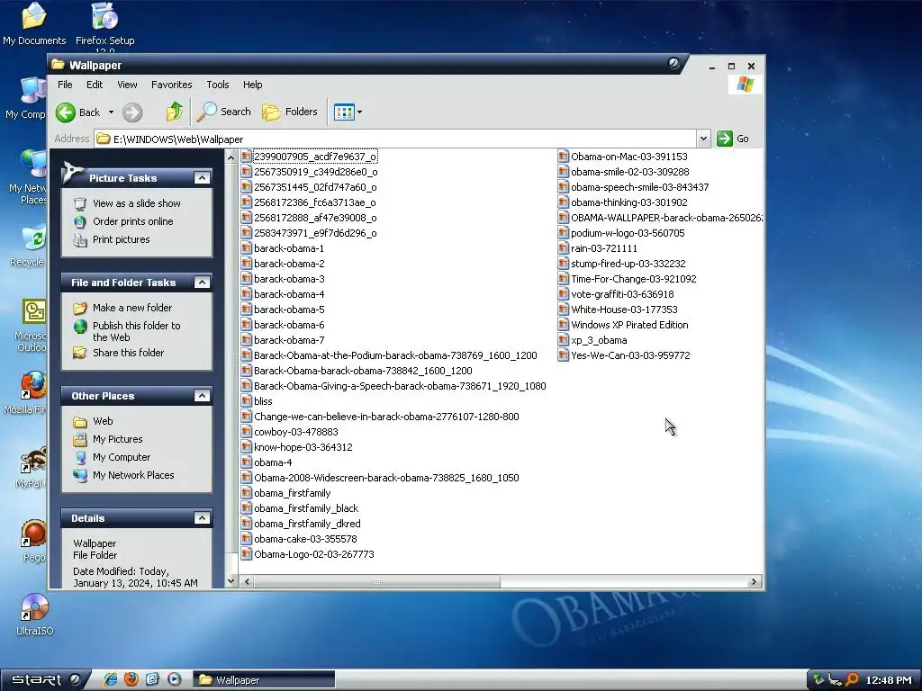Click horizontal scrollbar right arrow
Viewport: 922px width, 691px height.
[x=754, y=582]
